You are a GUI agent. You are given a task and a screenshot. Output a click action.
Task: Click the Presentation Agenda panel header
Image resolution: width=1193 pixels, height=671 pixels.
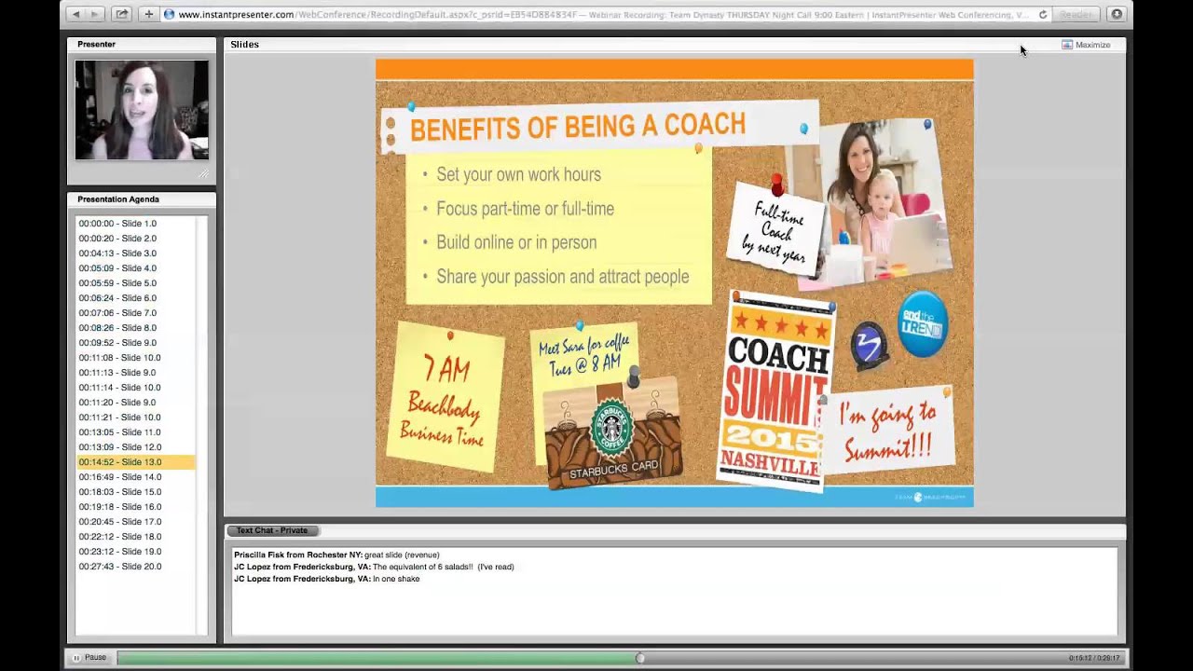click(x=142, y=199)
